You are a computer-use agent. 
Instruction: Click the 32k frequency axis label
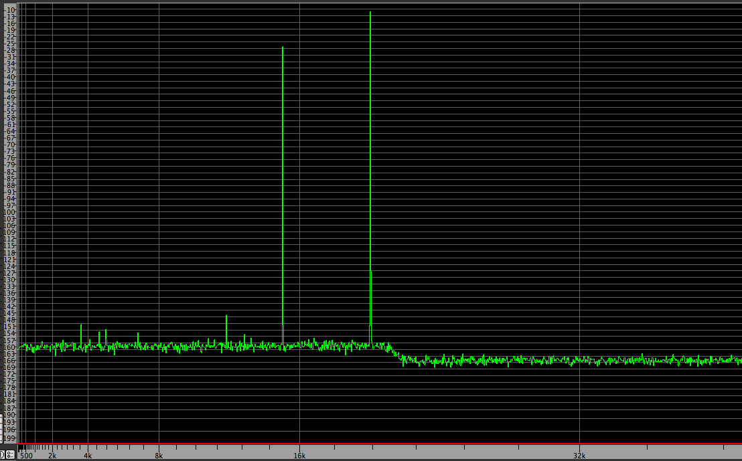pos(579,456)
